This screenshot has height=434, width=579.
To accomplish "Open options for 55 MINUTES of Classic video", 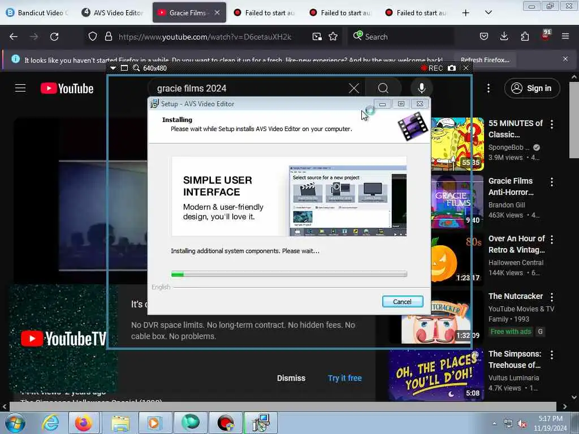I will (x=552, y=124).
